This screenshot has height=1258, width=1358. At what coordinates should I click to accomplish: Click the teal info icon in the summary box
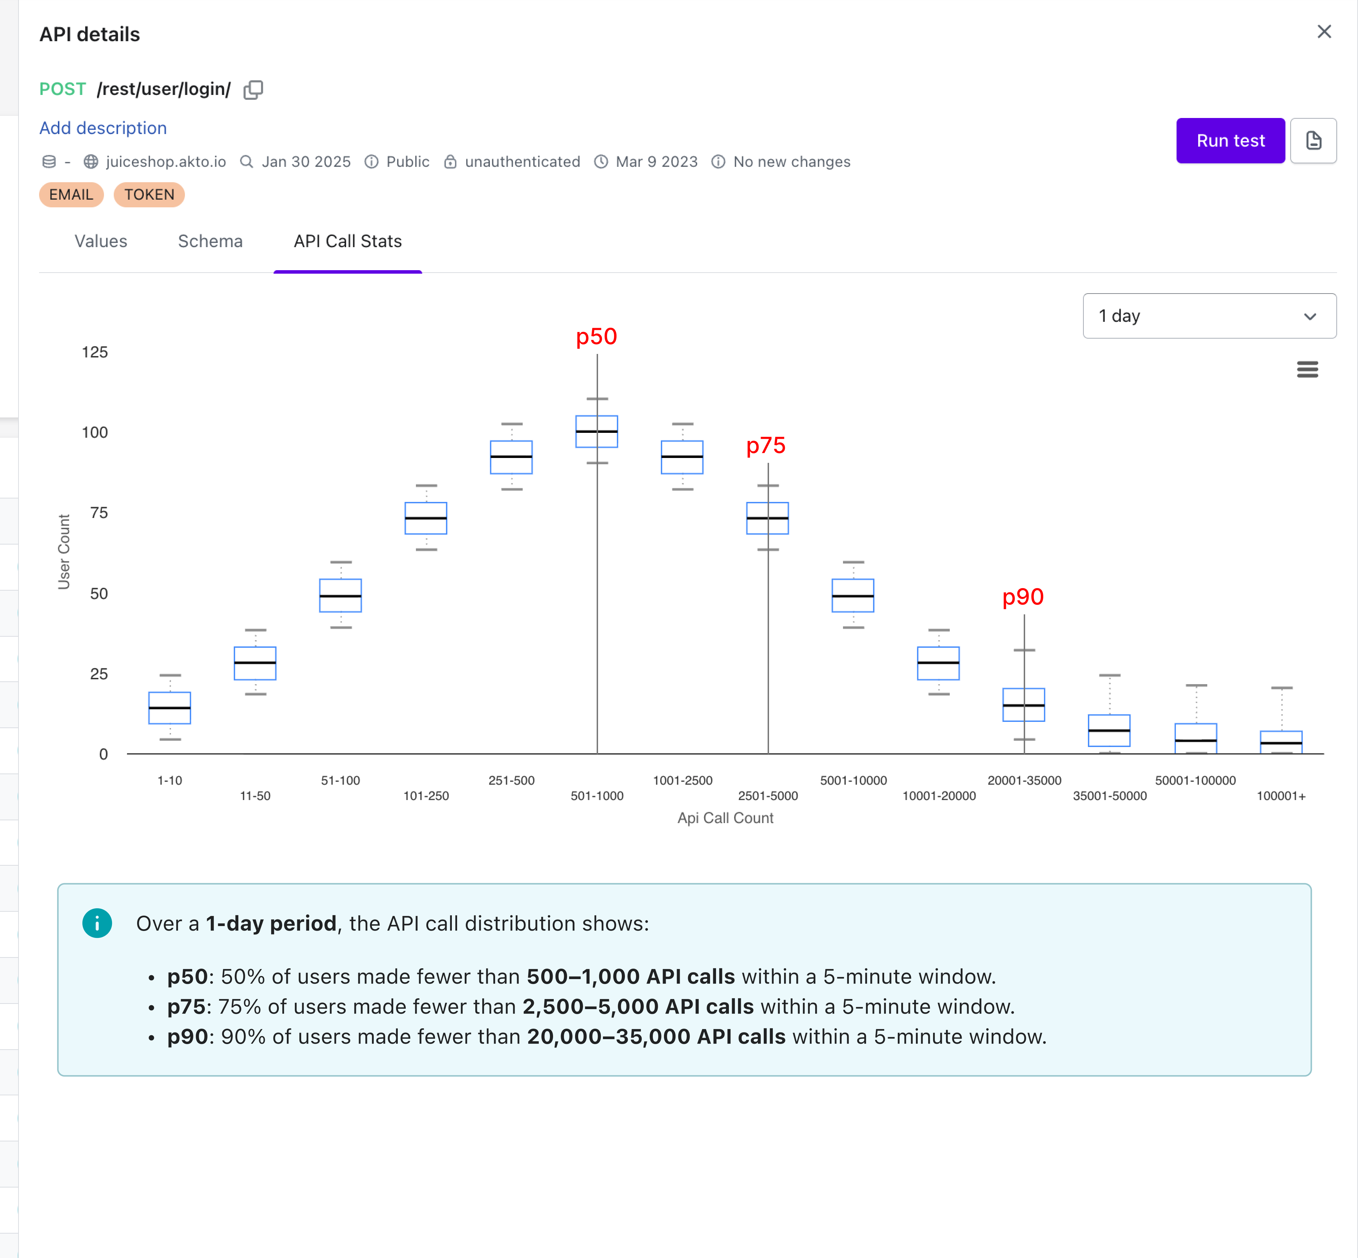97,924
